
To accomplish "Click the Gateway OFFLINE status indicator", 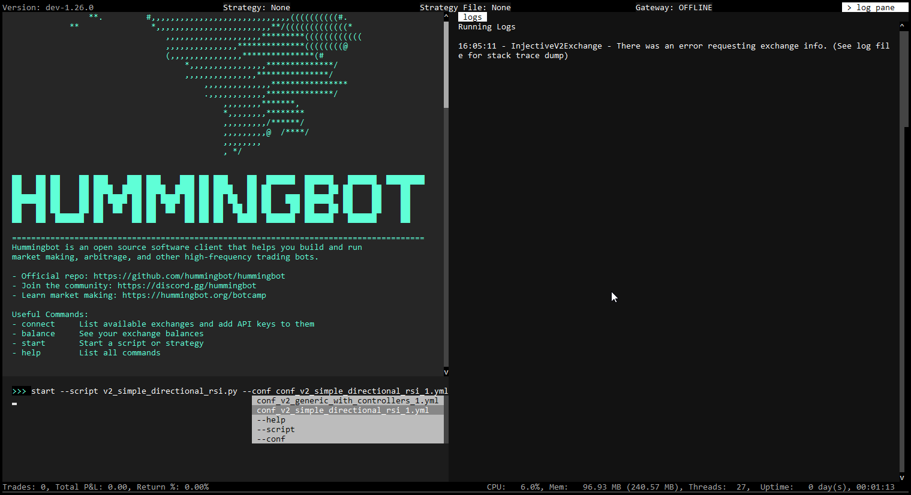I will (x=674, y=7).
